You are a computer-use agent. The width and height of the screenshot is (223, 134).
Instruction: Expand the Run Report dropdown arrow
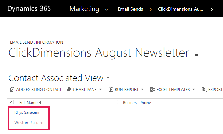click(x=142, y=89)
